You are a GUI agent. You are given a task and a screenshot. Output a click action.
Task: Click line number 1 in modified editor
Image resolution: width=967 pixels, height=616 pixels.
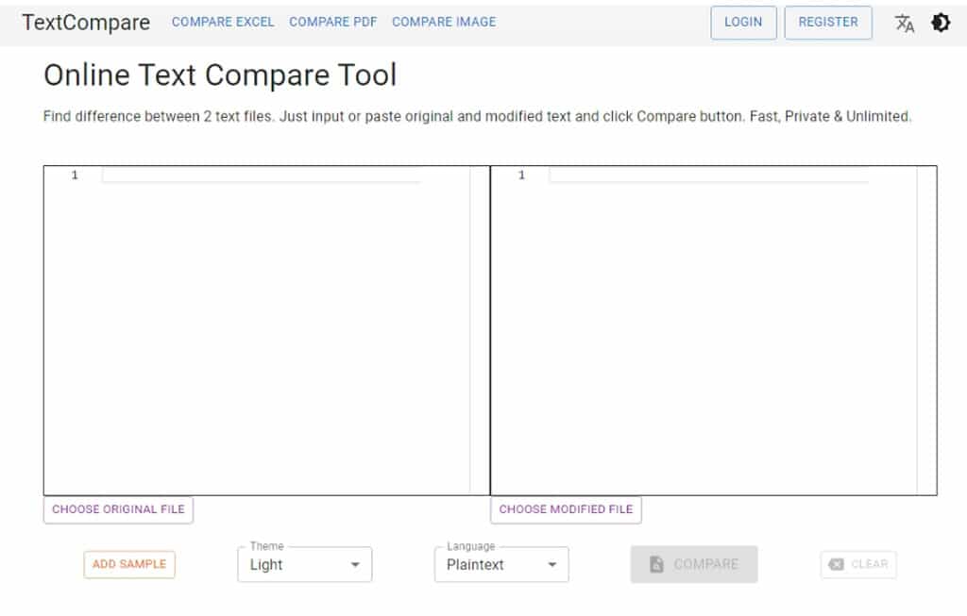click(521, 175)
